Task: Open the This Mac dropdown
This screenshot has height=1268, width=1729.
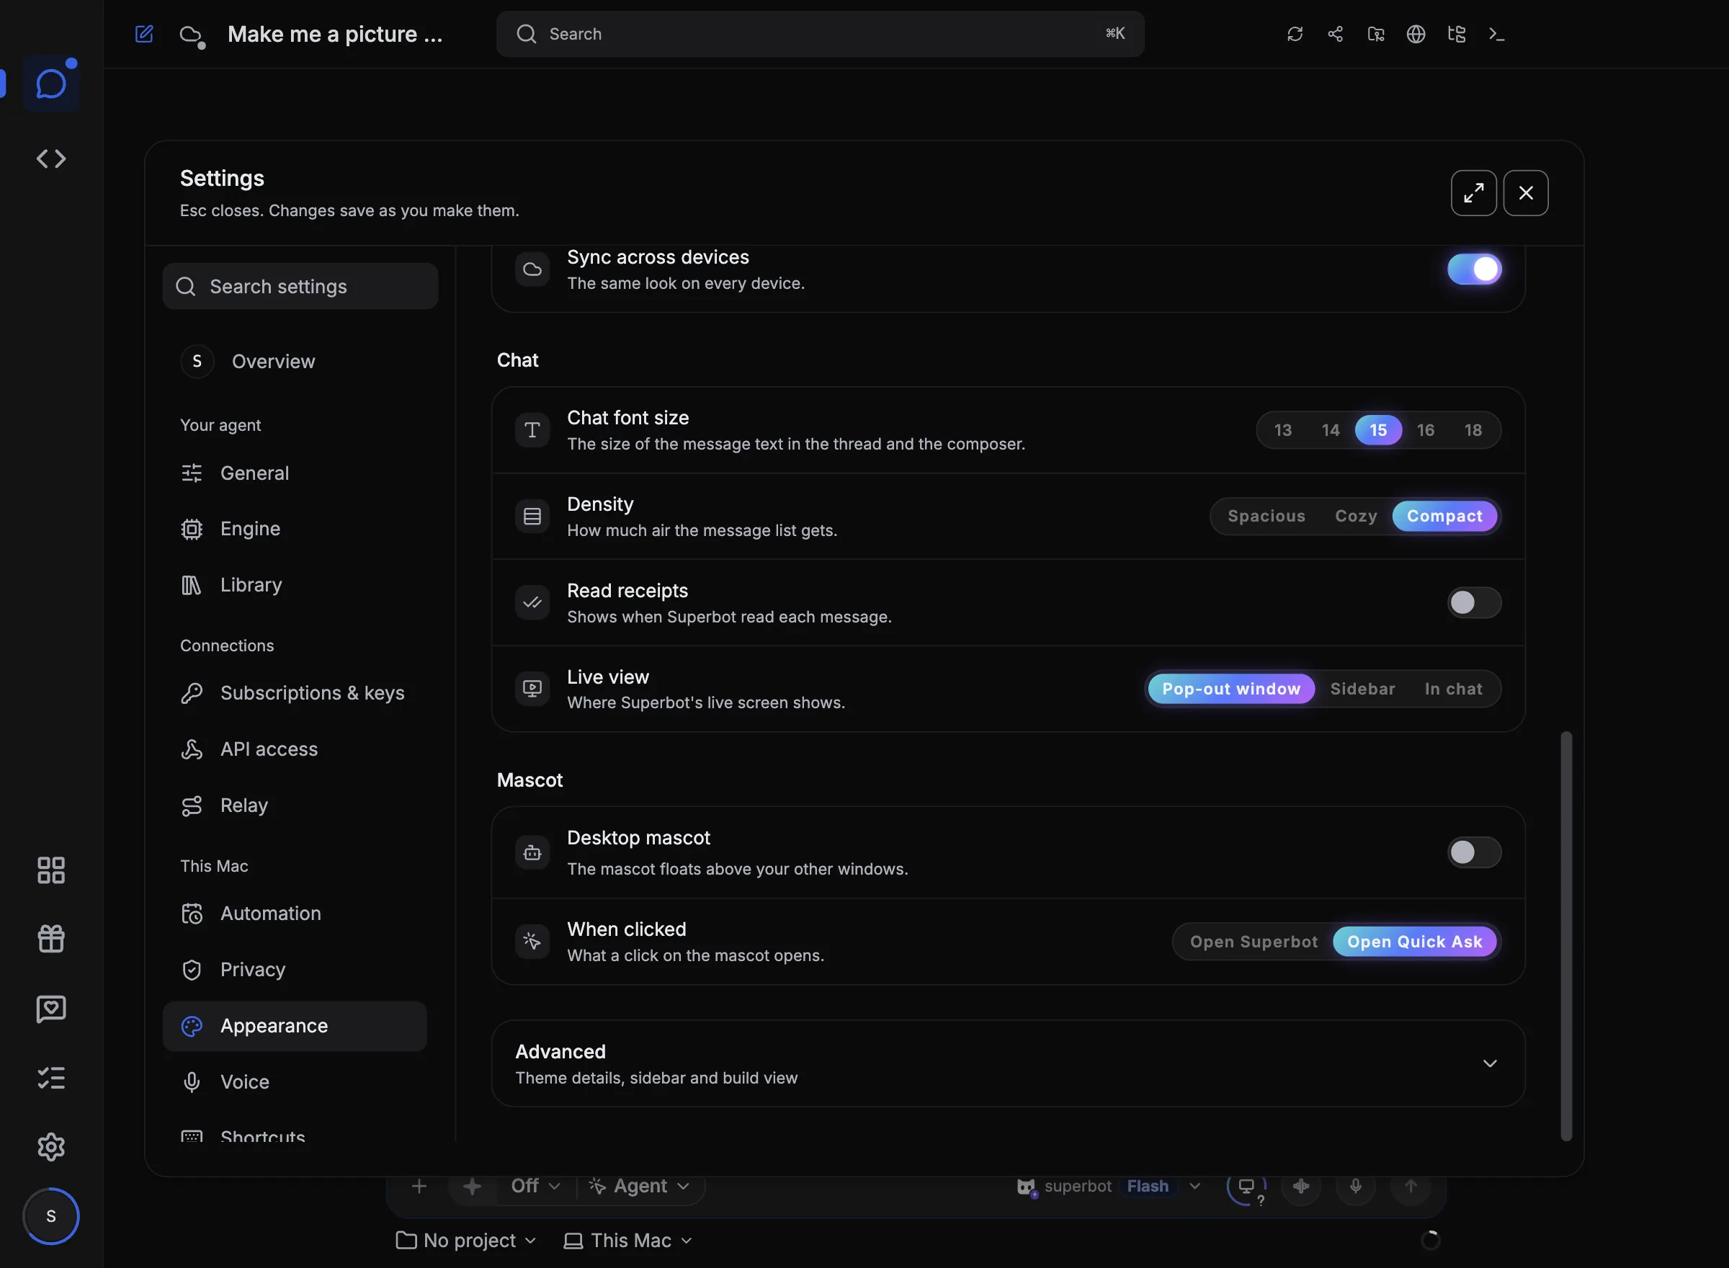Action: pyautogui.click(x=627, y=1241)
